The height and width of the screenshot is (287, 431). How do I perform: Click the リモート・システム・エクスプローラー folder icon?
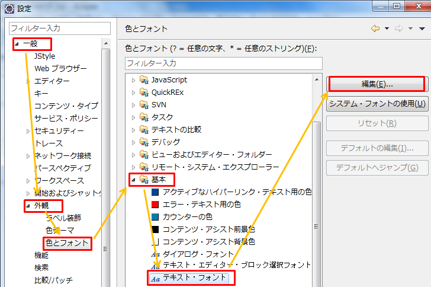tap(144, 167)
